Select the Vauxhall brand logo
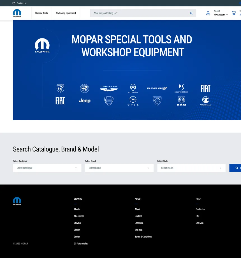Viewport: 241px width, 258px height. point(205,101)
